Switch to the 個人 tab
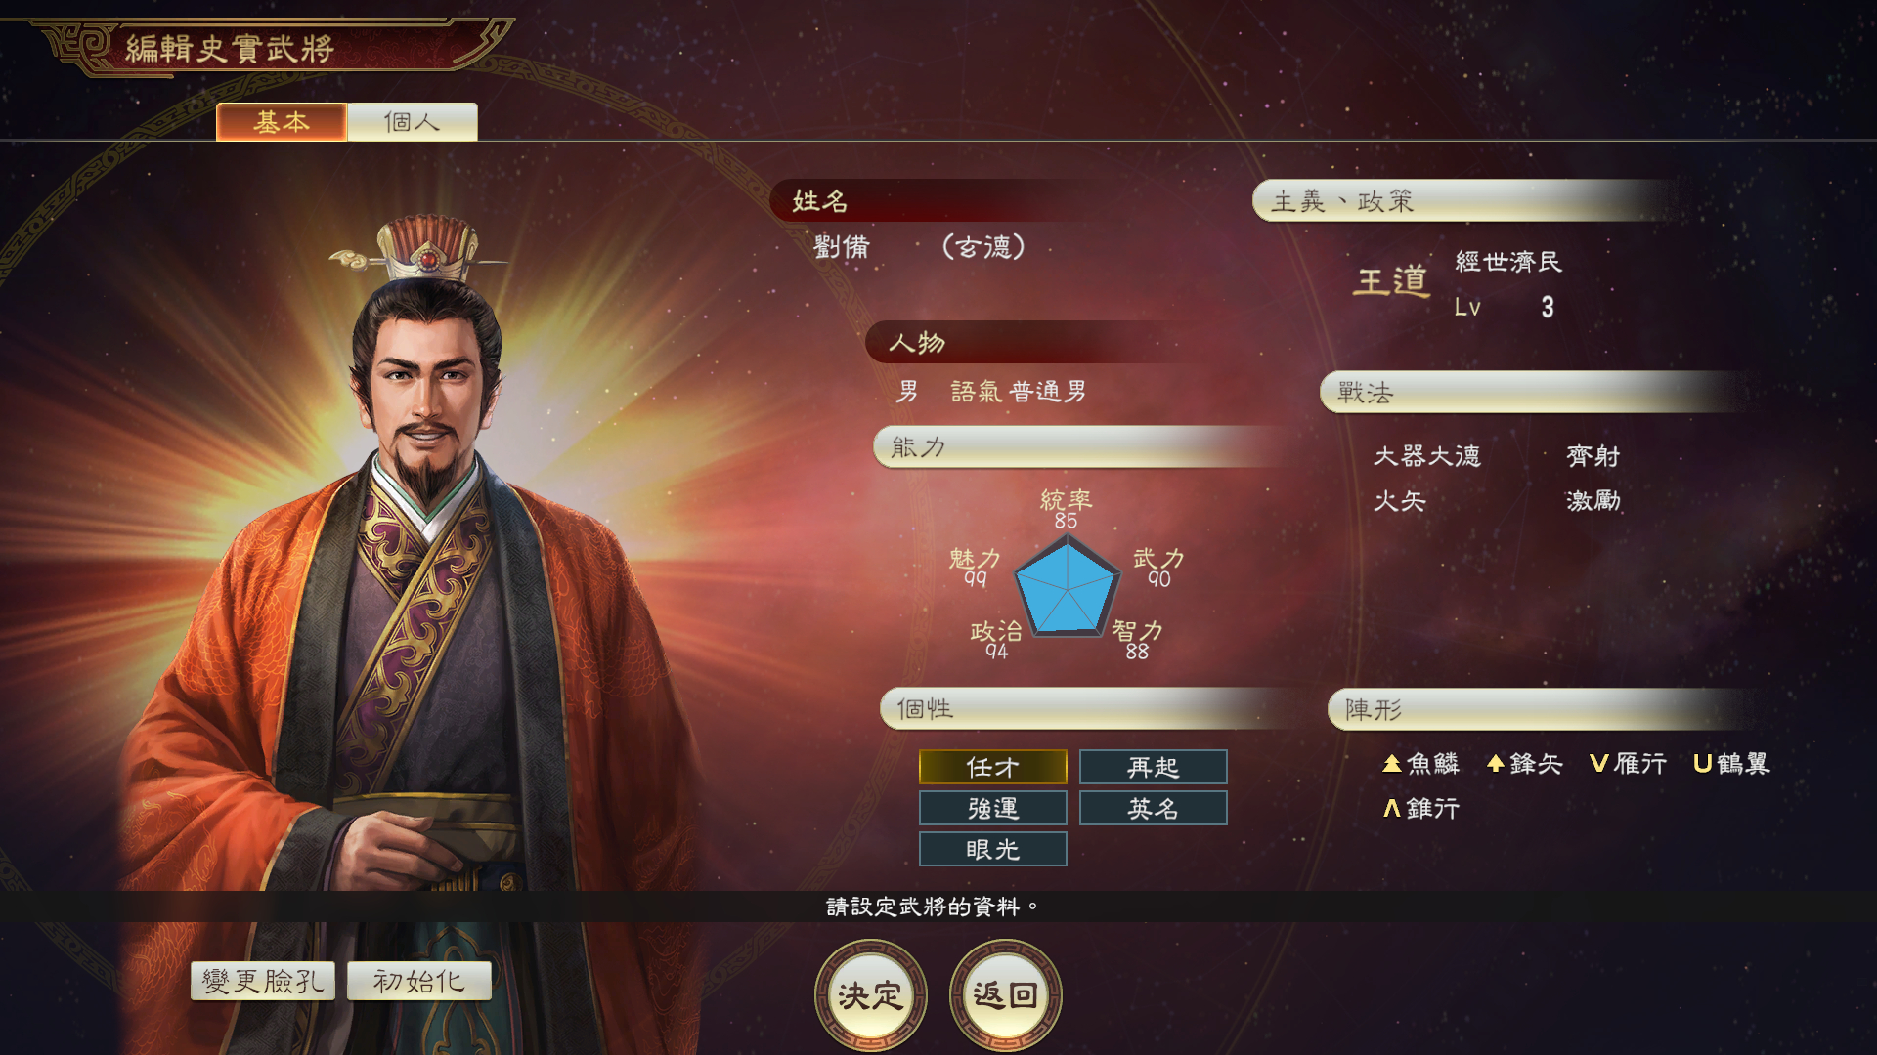Viewport: 1877px width, 1055px height. pos(412,122)
